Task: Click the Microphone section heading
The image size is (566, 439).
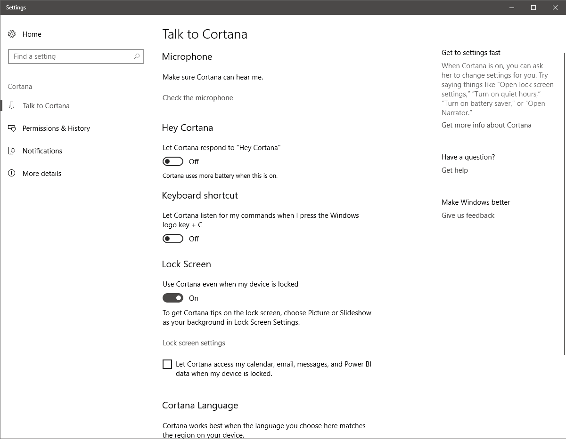Action: 187,56
